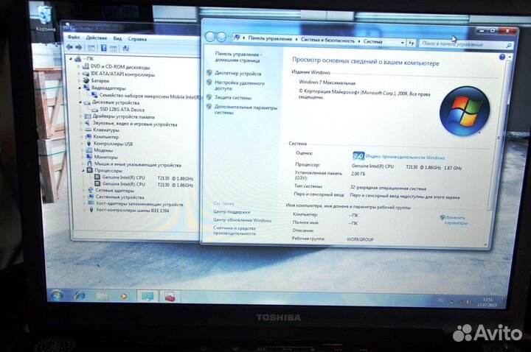Click the 2.0 performance score badge

358,156
